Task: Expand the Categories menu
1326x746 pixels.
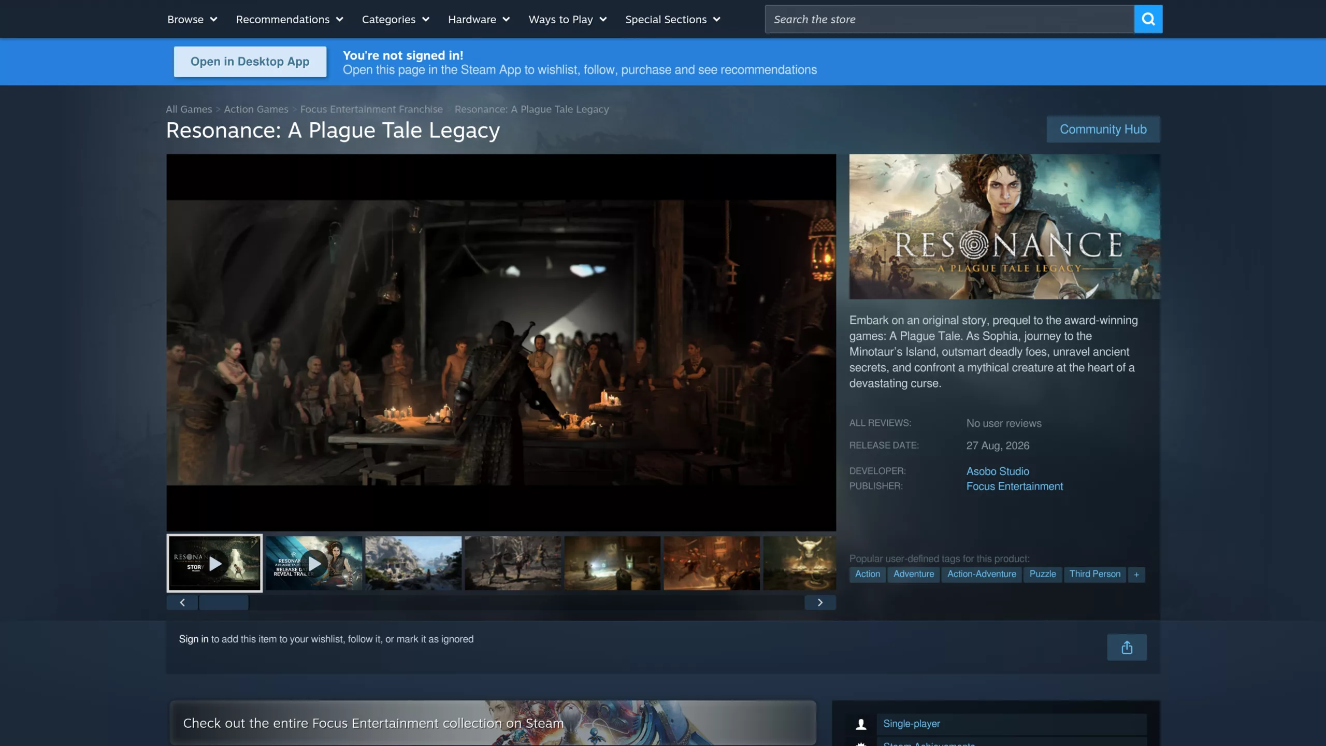Action: click(396, 19)
